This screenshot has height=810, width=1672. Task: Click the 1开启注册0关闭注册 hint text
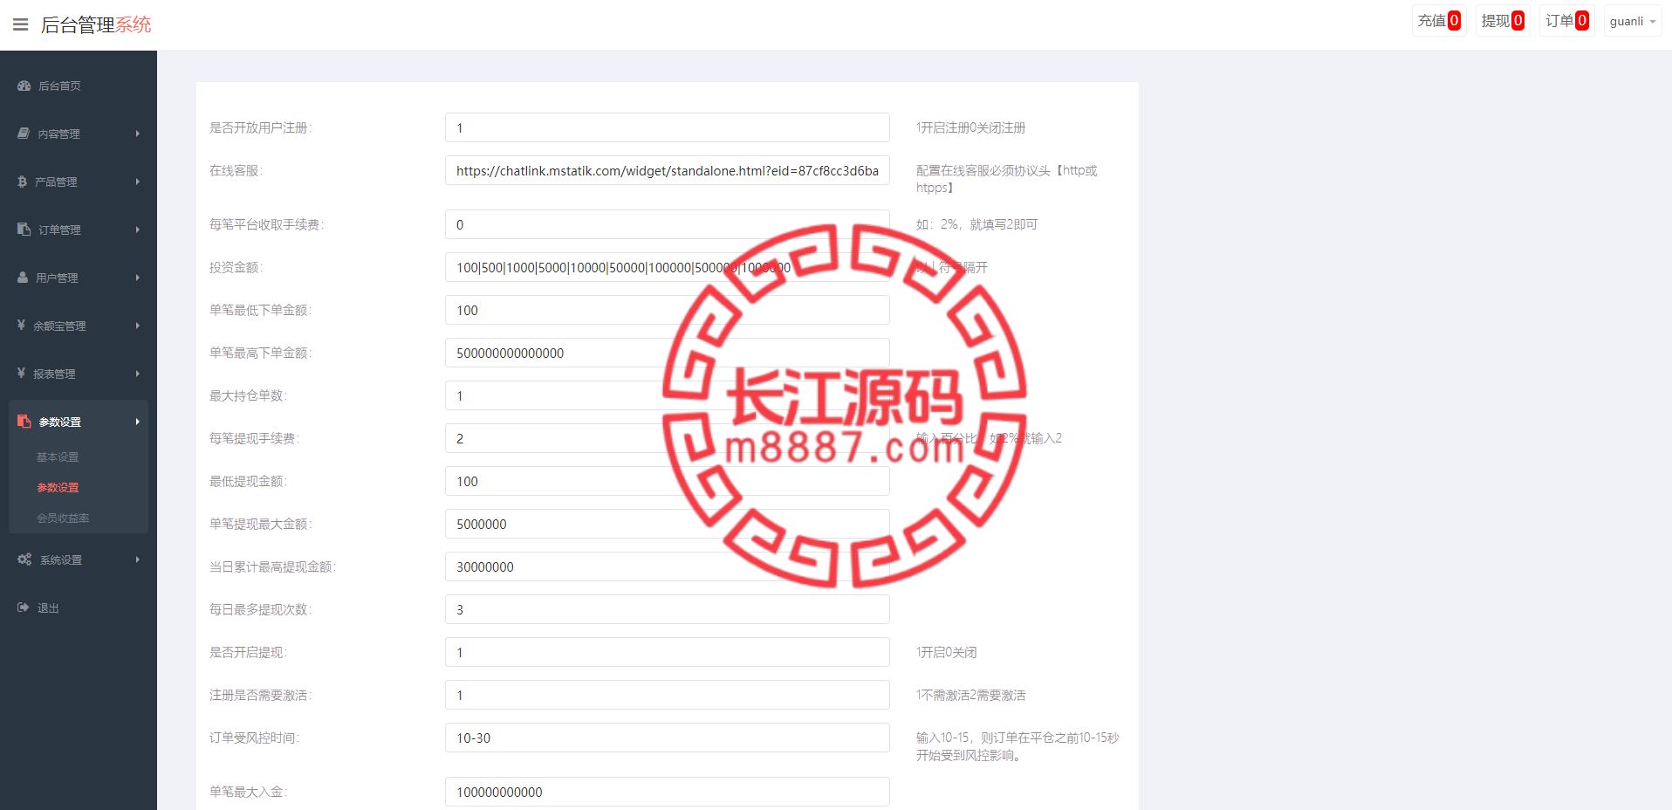tap(970, 127)
